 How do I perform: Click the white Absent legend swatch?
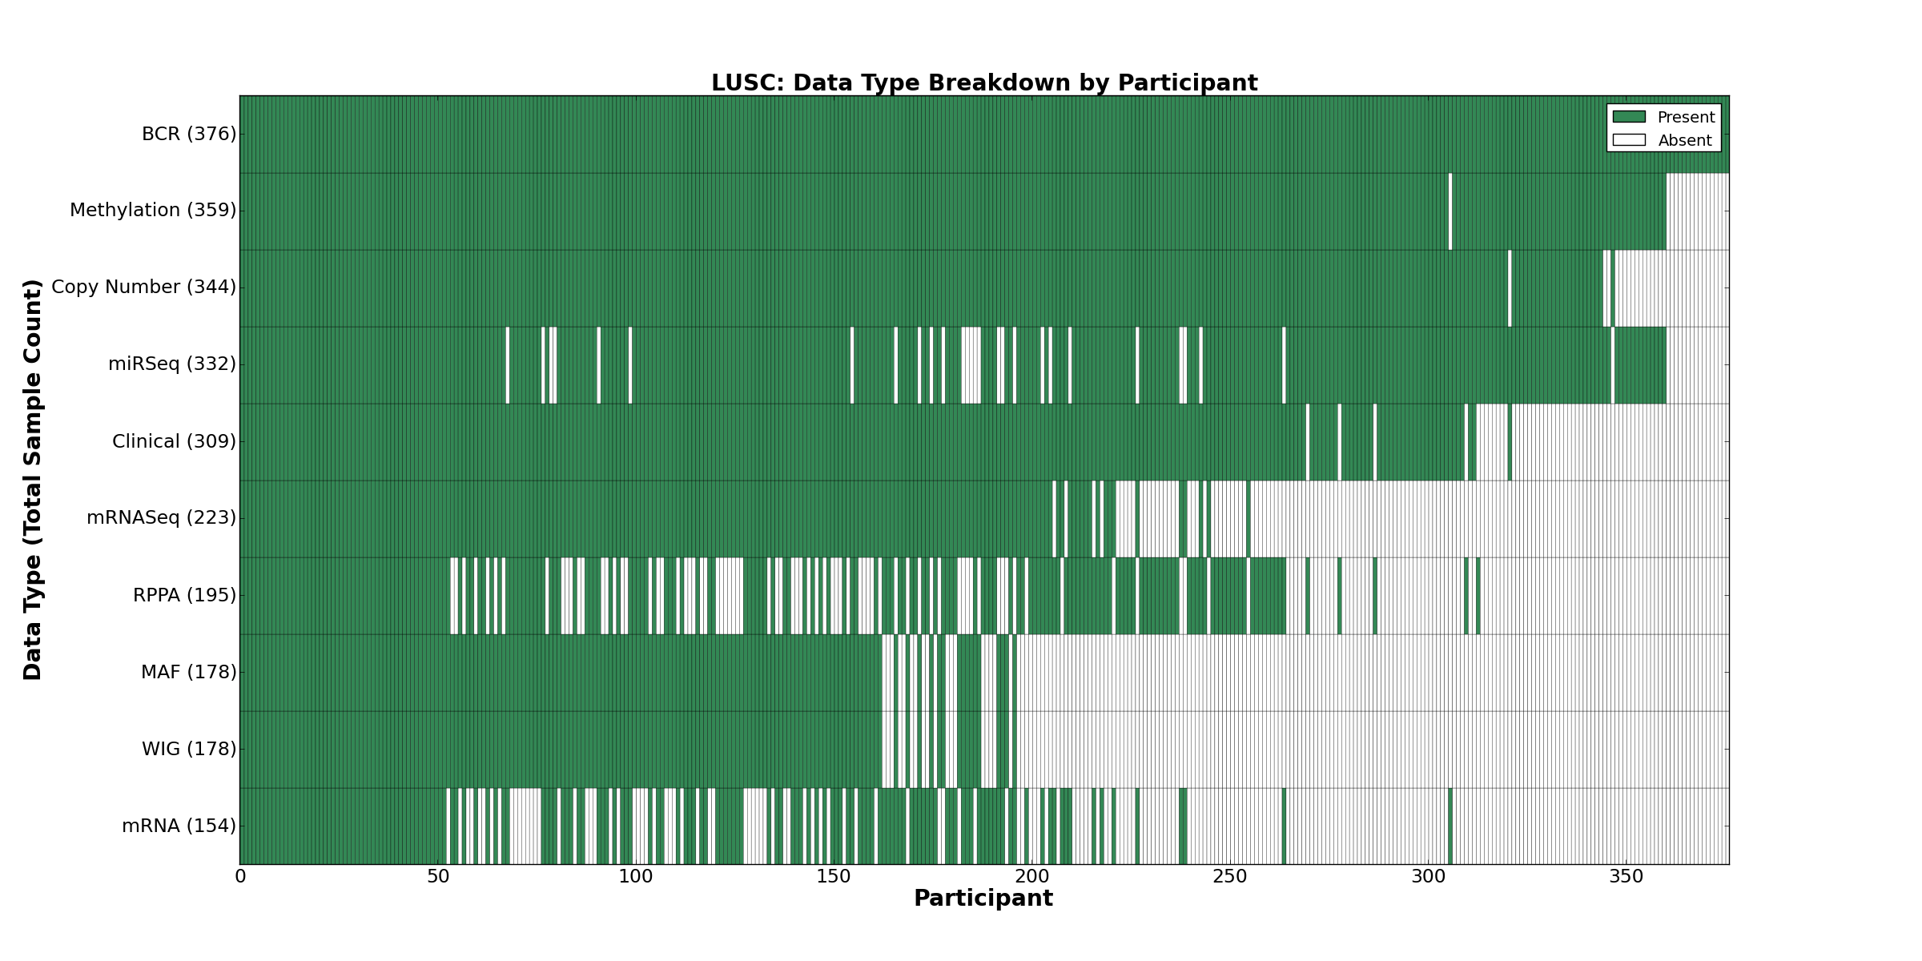(x=1629, y=140)
